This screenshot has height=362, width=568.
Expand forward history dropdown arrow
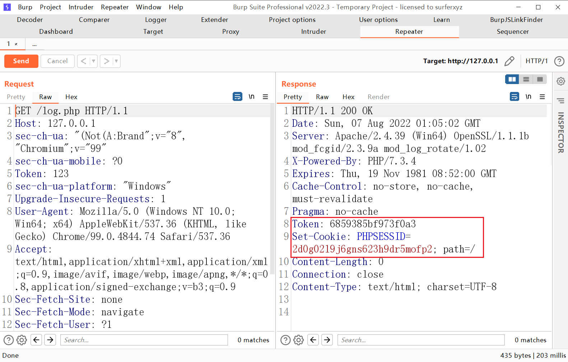tap(116, 61)
